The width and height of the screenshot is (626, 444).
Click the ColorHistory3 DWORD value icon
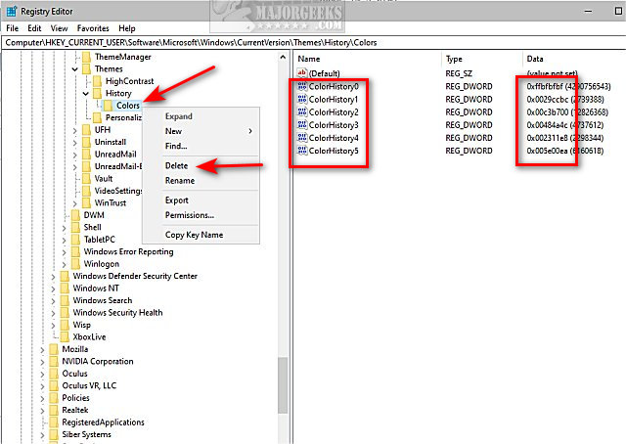click(302, 124)
